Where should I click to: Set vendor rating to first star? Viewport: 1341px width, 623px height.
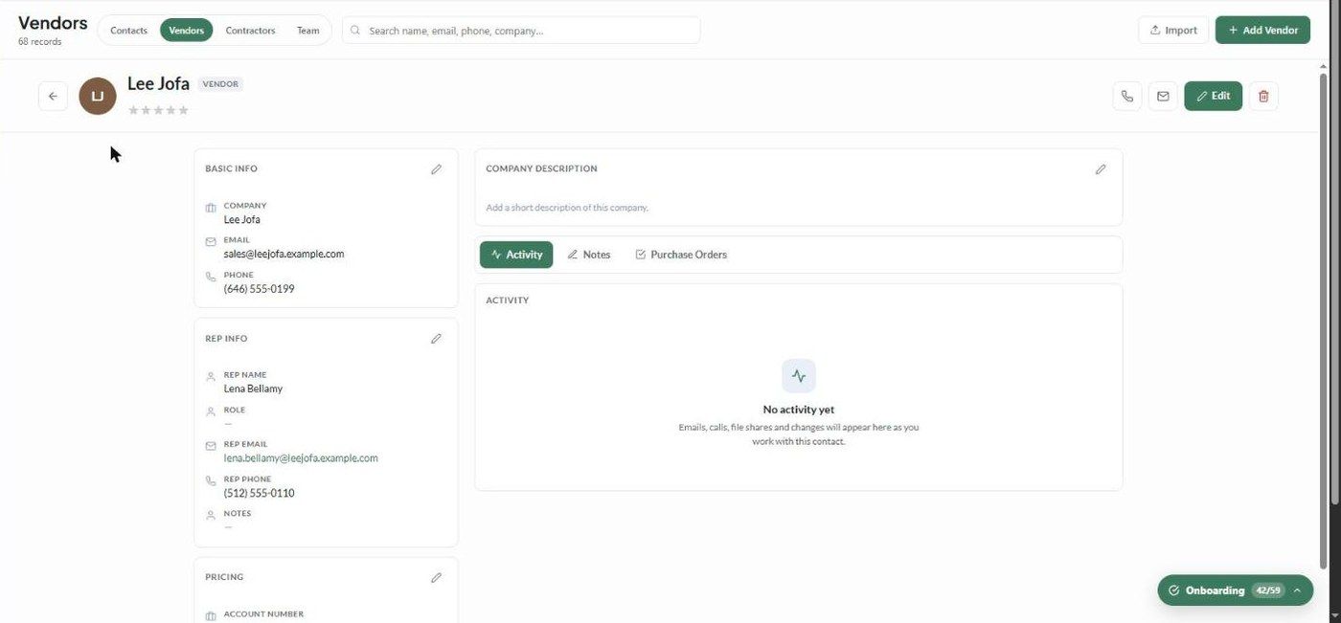coord(134,110)
